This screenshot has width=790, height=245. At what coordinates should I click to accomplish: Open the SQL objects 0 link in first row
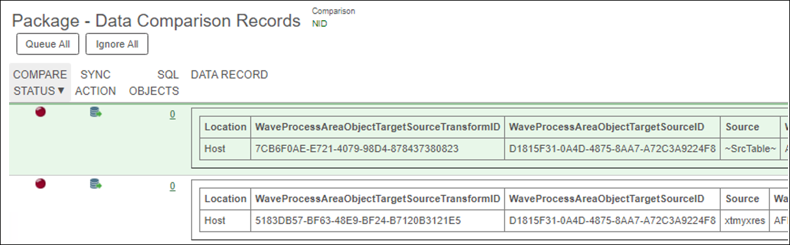tap(173, 114)
